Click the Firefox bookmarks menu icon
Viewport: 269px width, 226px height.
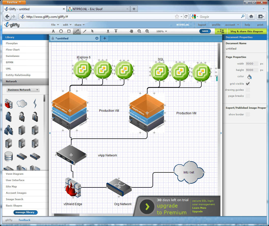coord(261,17)
